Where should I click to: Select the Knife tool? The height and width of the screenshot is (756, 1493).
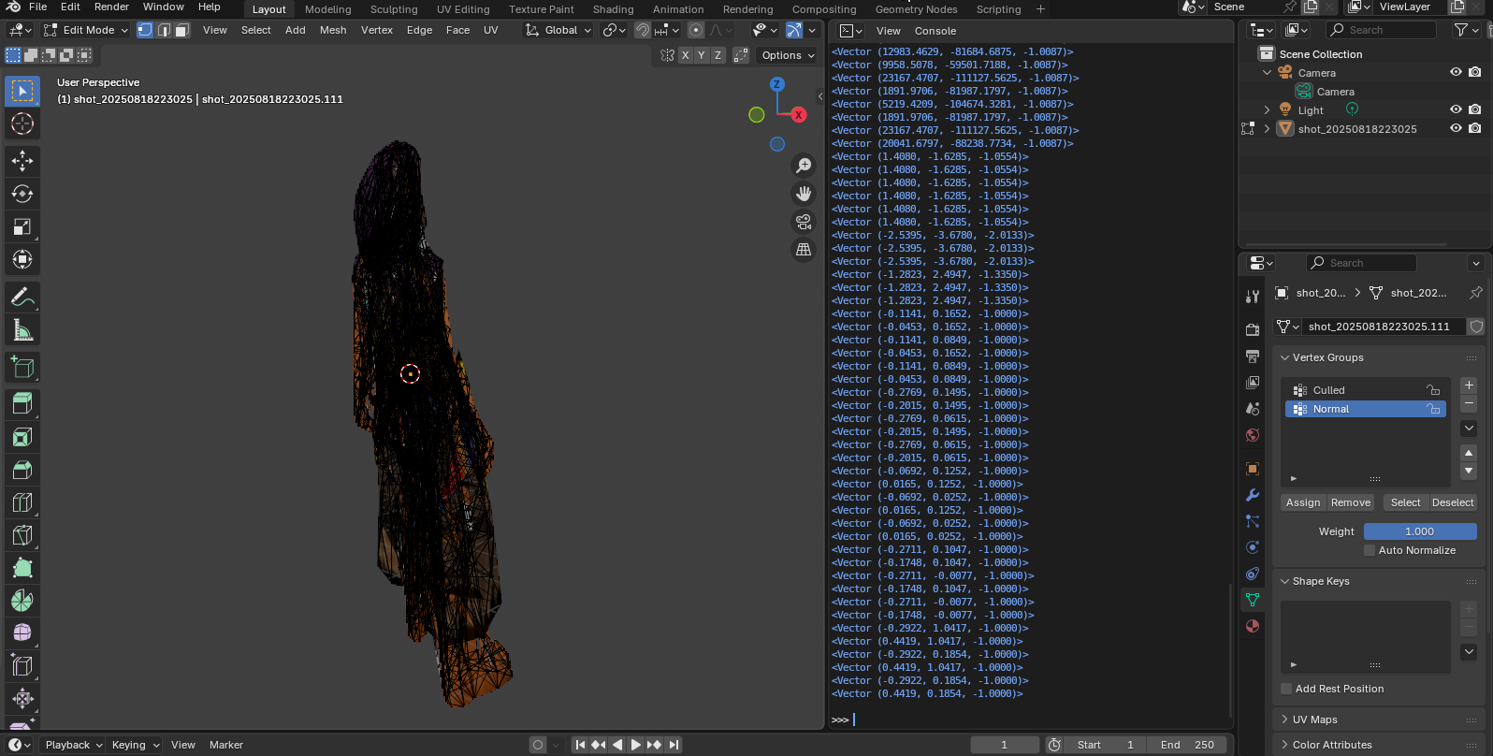(22, 535)
